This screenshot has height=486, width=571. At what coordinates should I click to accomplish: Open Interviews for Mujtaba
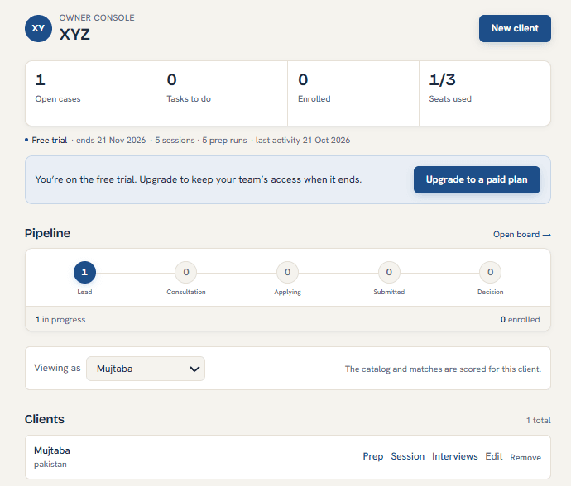[x=455, y=456]
